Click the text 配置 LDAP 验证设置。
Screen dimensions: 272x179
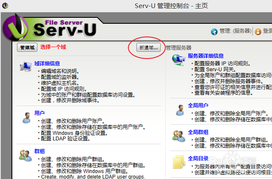tap(65, 138)
